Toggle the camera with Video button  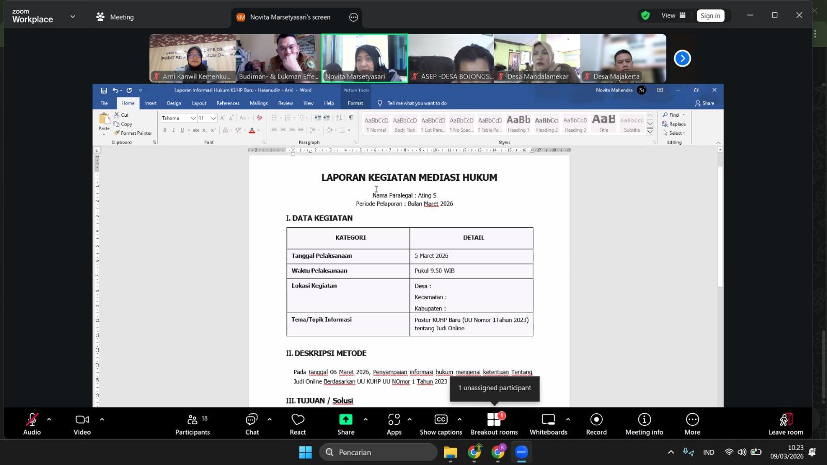pos(82,424)
